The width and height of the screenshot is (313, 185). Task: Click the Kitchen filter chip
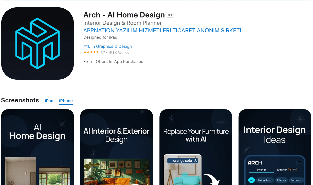click(x=281, y=180)
